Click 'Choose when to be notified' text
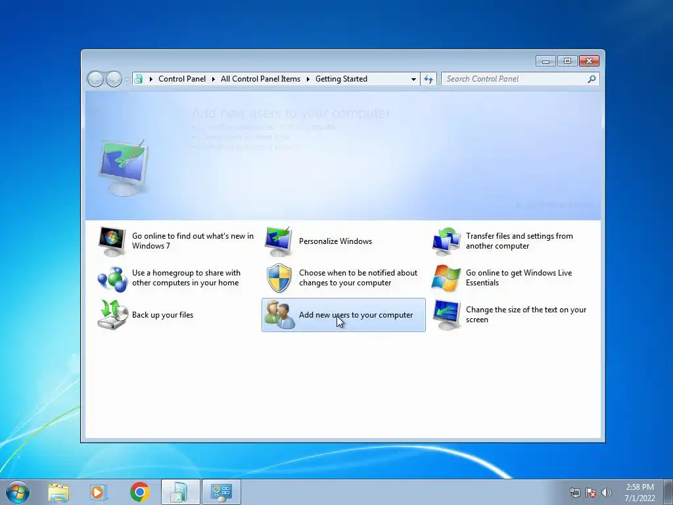 coord(358,278)
